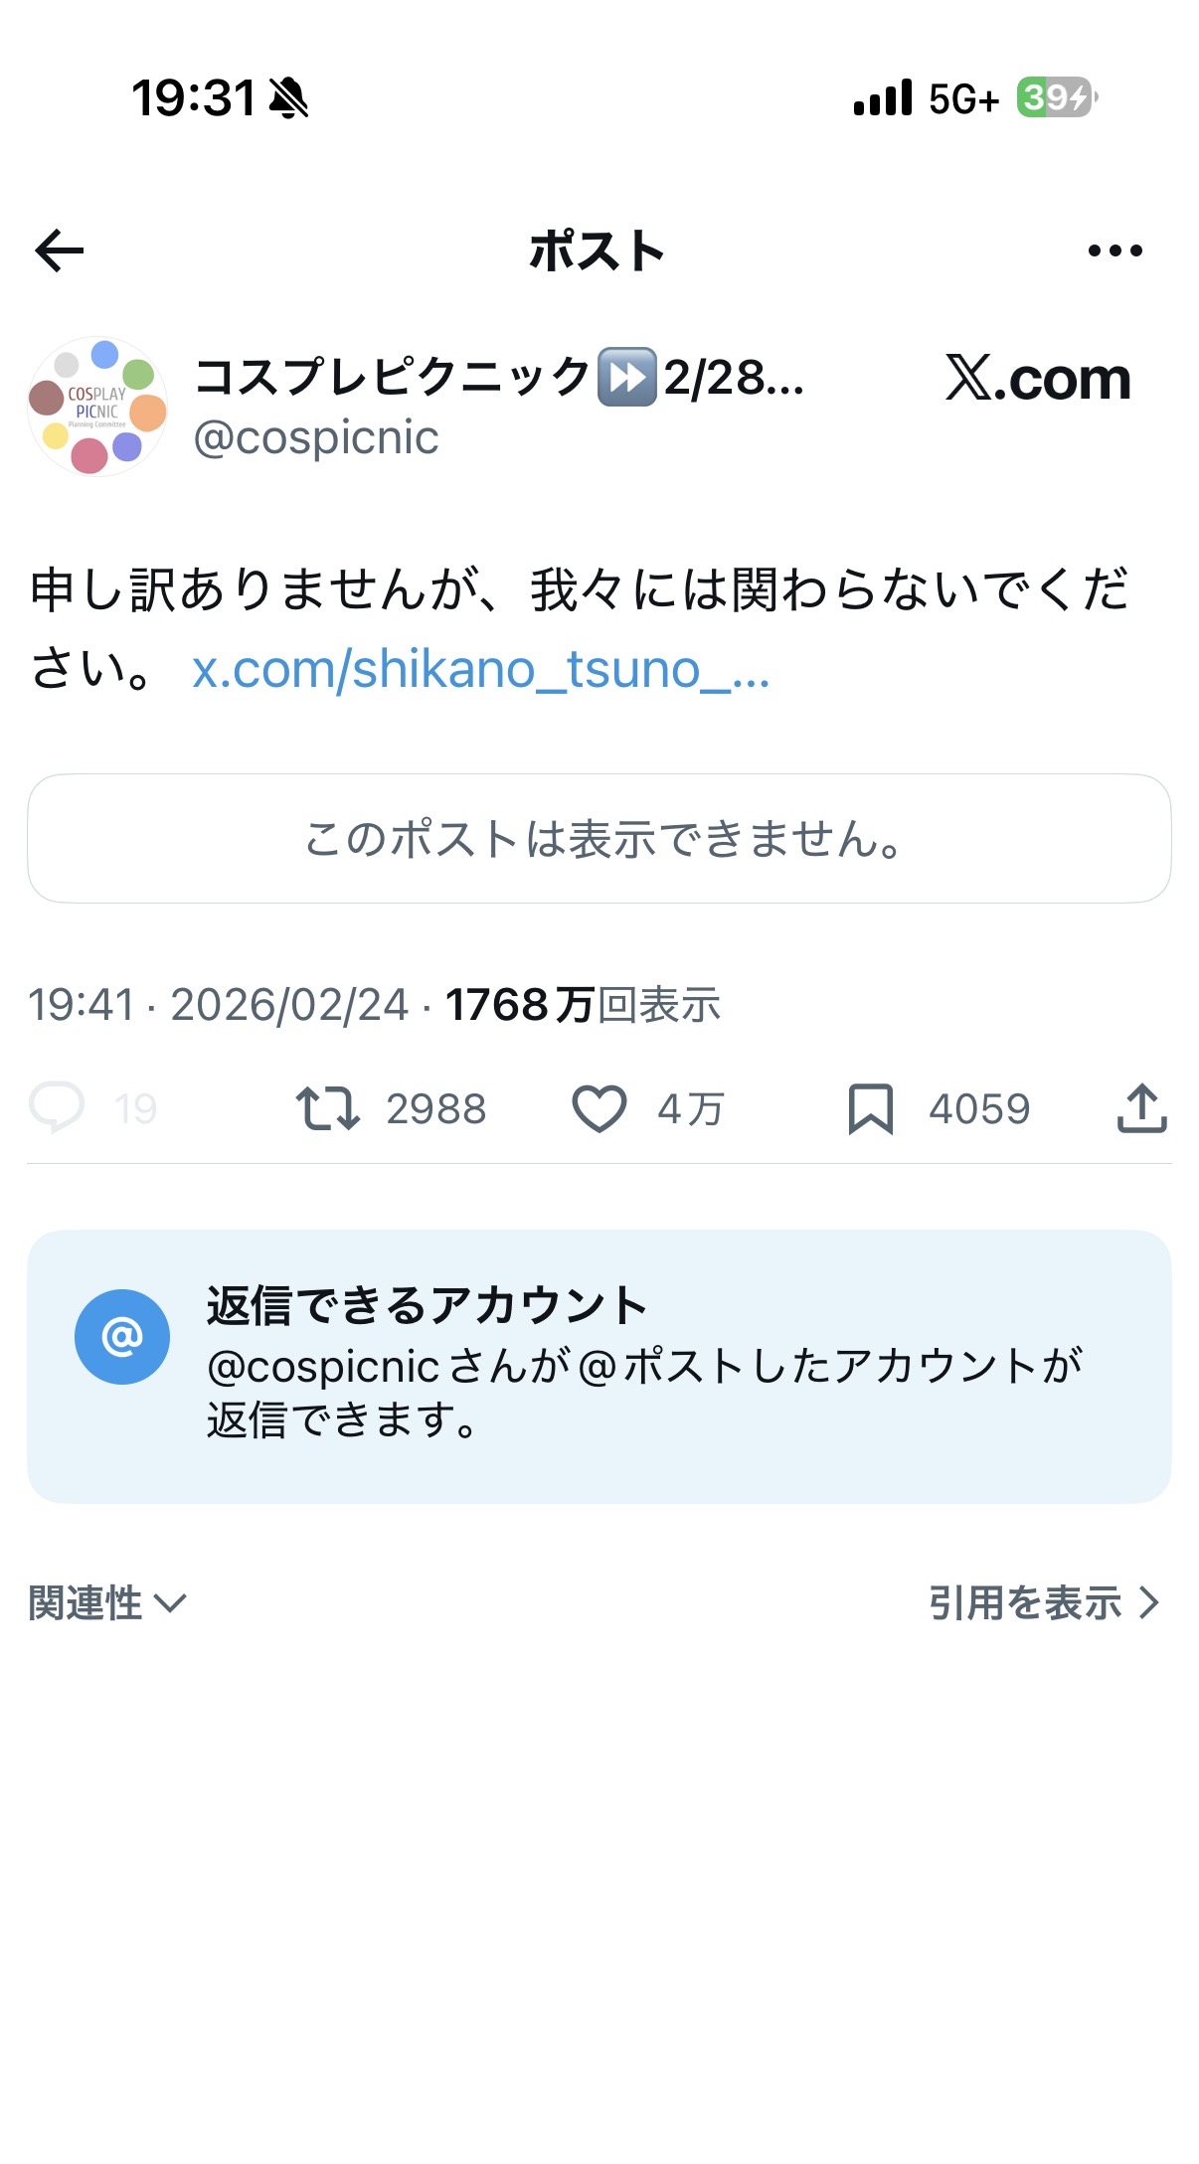Tap the X.com logo
The image size is (1199, 2164).
tap(1038, 379)
